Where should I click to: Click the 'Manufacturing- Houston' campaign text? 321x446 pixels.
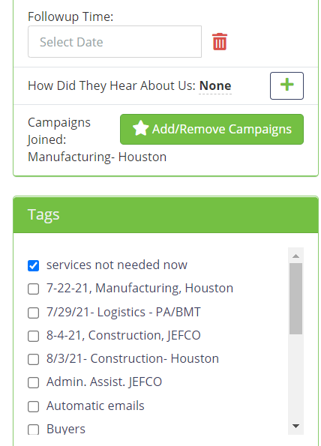(97, 157)
